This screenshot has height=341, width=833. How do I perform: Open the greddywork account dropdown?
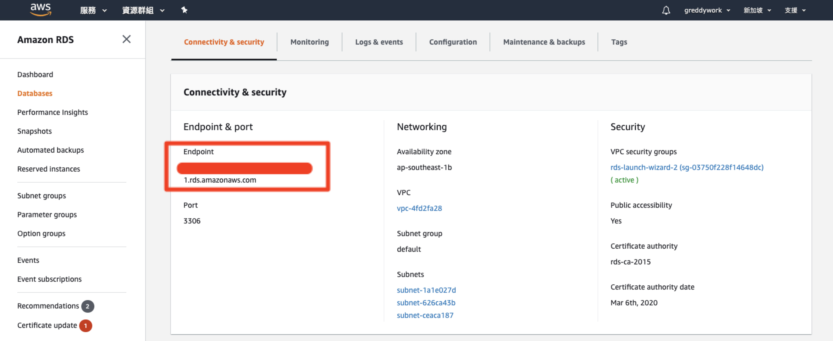[707, 10]
